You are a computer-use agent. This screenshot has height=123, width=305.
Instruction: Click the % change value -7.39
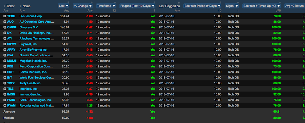[x=89, y=72]
